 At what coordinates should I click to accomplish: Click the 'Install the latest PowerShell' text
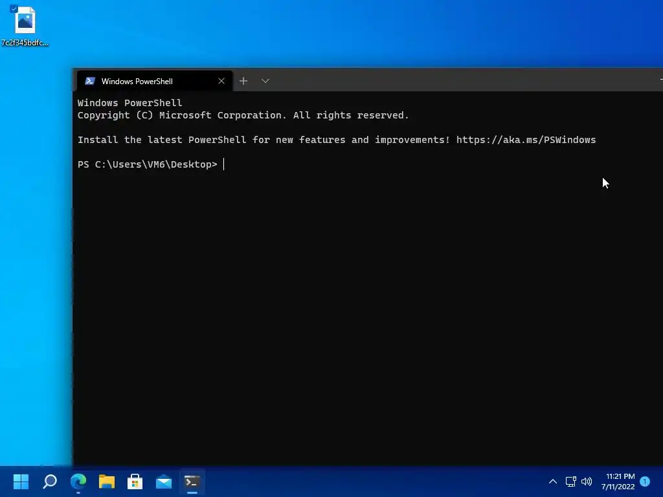(x=161, y=140)
